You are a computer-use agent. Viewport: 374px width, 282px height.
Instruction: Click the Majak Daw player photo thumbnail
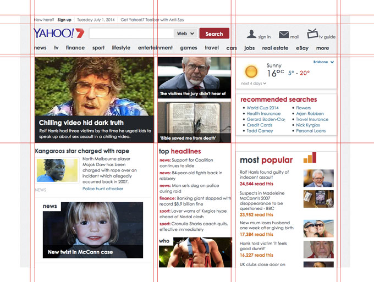[57, 170]
